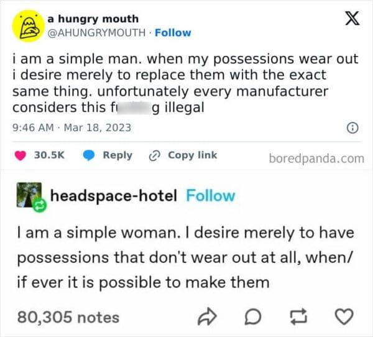Viewport: 373px width, 337px height.
Task: View the 80,305 notes
Action: [68, 317]
